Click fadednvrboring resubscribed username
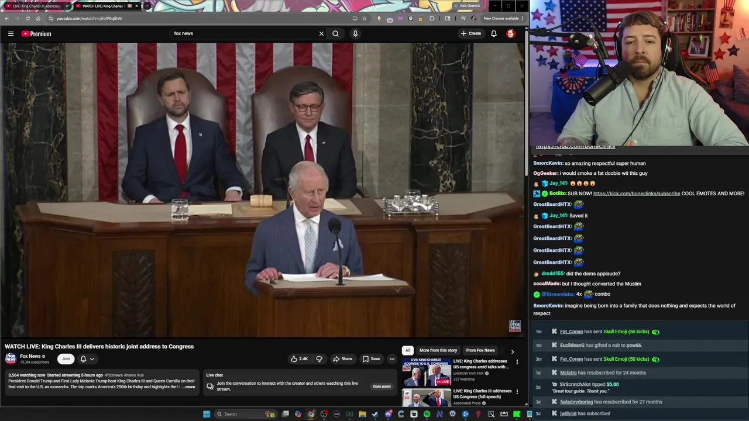This screenshot has height=421, width=749. click(576, 402)
